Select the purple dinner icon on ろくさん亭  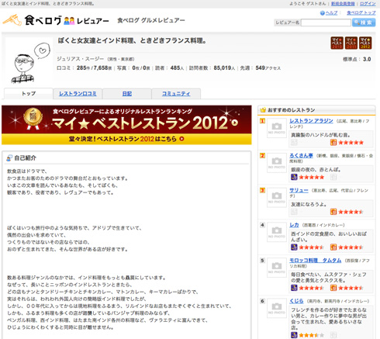coord(294,177)
